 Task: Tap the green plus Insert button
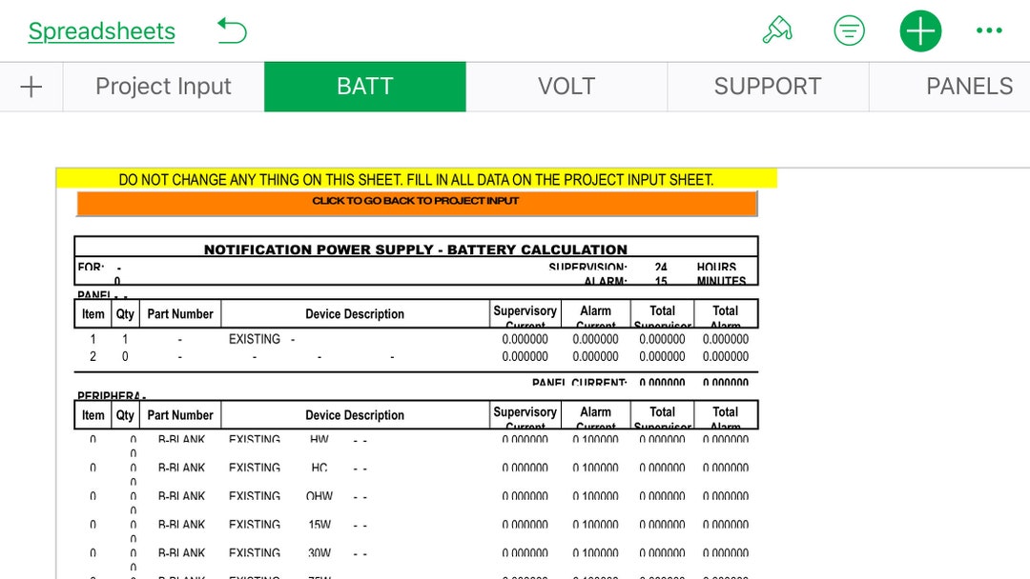tap(919, 30)
